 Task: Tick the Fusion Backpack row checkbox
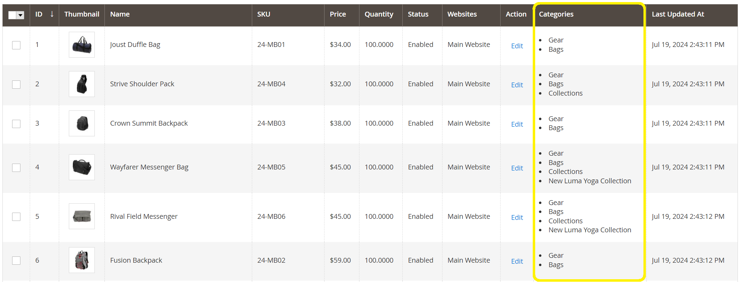[16, 261]
